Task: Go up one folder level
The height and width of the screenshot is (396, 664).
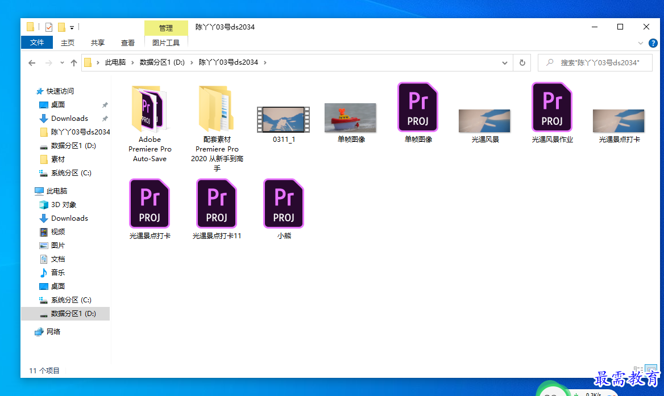Action: [x=74, y=62]
